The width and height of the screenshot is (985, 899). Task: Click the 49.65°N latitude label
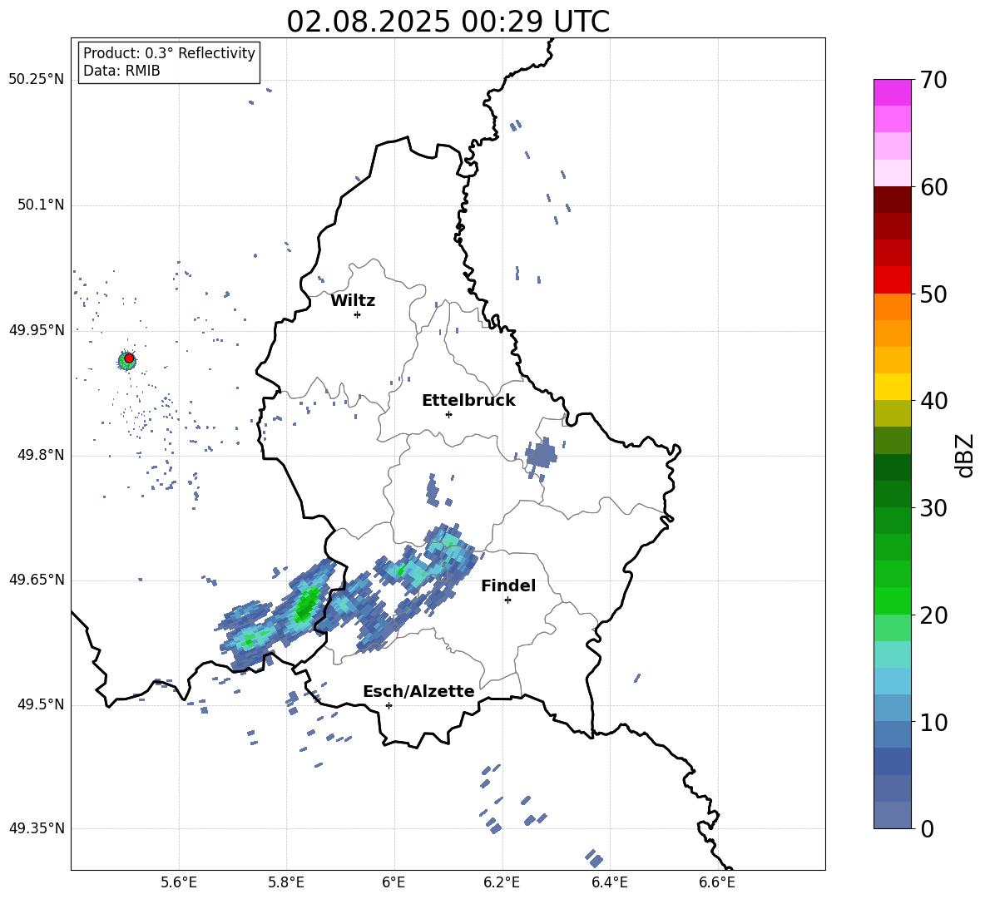(36, 580)
